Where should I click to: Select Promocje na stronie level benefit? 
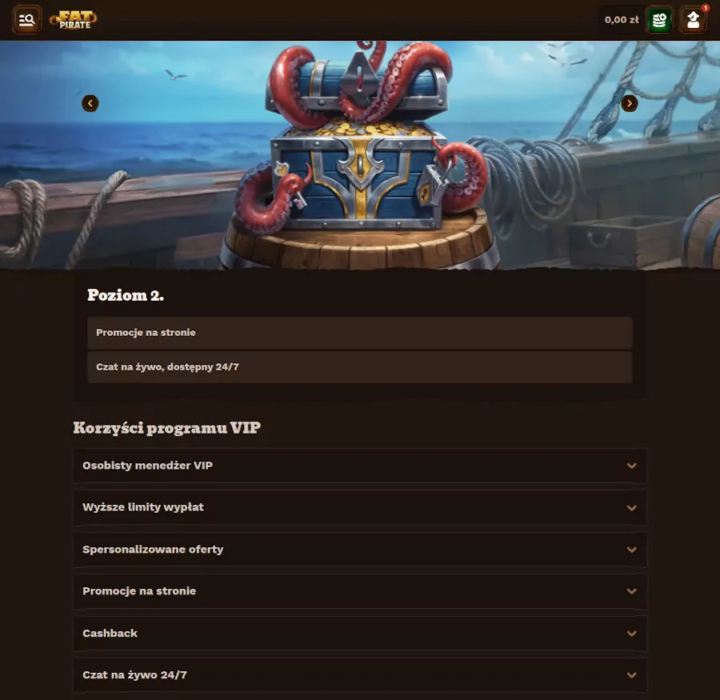tap(360, 333)
